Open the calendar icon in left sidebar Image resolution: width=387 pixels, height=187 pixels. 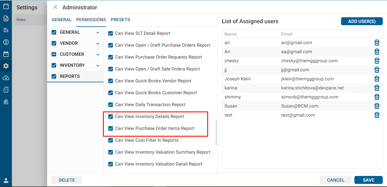(x=6, y=54)
